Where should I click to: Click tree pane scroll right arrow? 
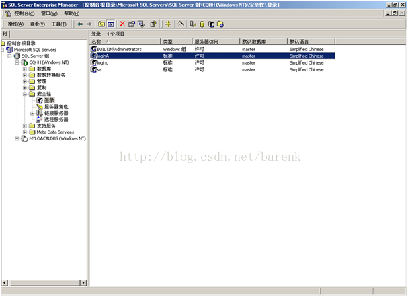tap(83, 282)
